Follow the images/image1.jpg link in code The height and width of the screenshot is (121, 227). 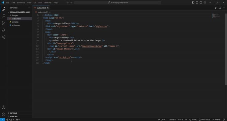click(x=92, y=46)
